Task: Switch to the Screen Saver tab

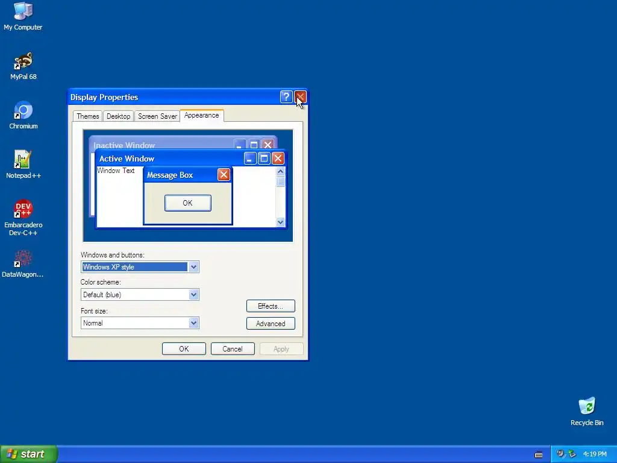Action: click(157, 116)
